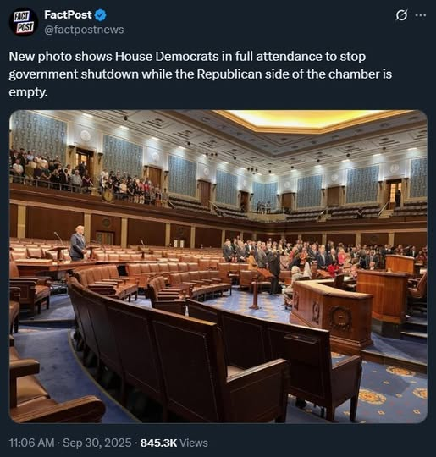Click the man standing at left podium

78,243
